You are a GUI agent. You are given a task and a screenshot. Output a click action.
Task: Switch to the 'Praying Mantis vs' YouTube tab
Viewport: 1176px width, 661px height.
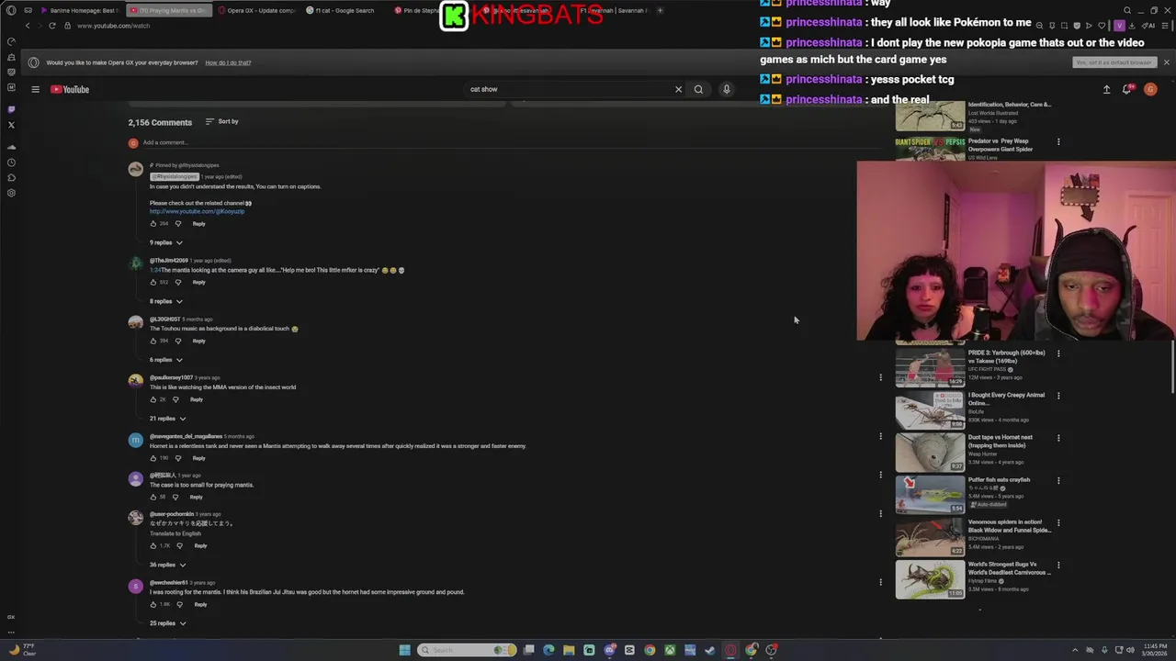[169, 10]
